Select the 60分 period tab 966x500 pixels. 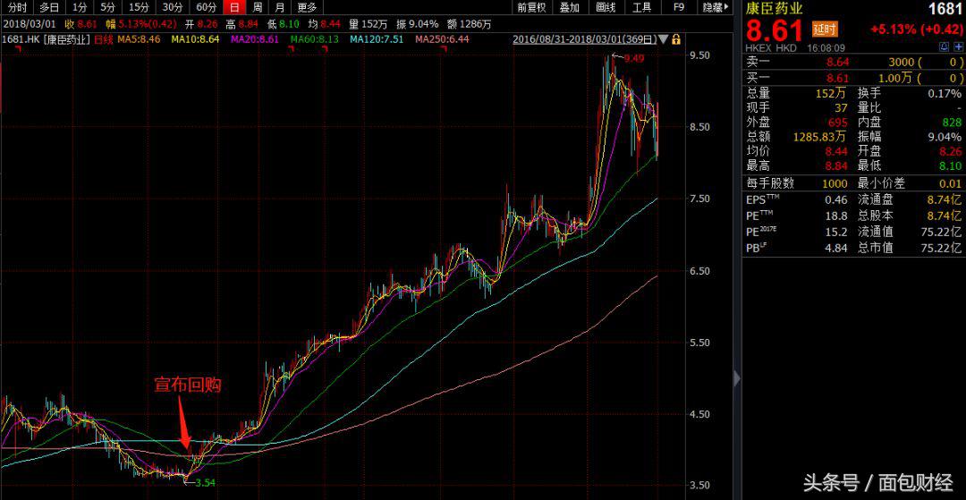(207, 7)
